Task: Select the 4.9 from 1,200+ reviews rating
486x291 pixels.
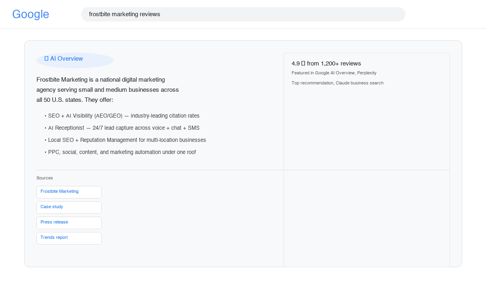Action: tap(326, 63)
